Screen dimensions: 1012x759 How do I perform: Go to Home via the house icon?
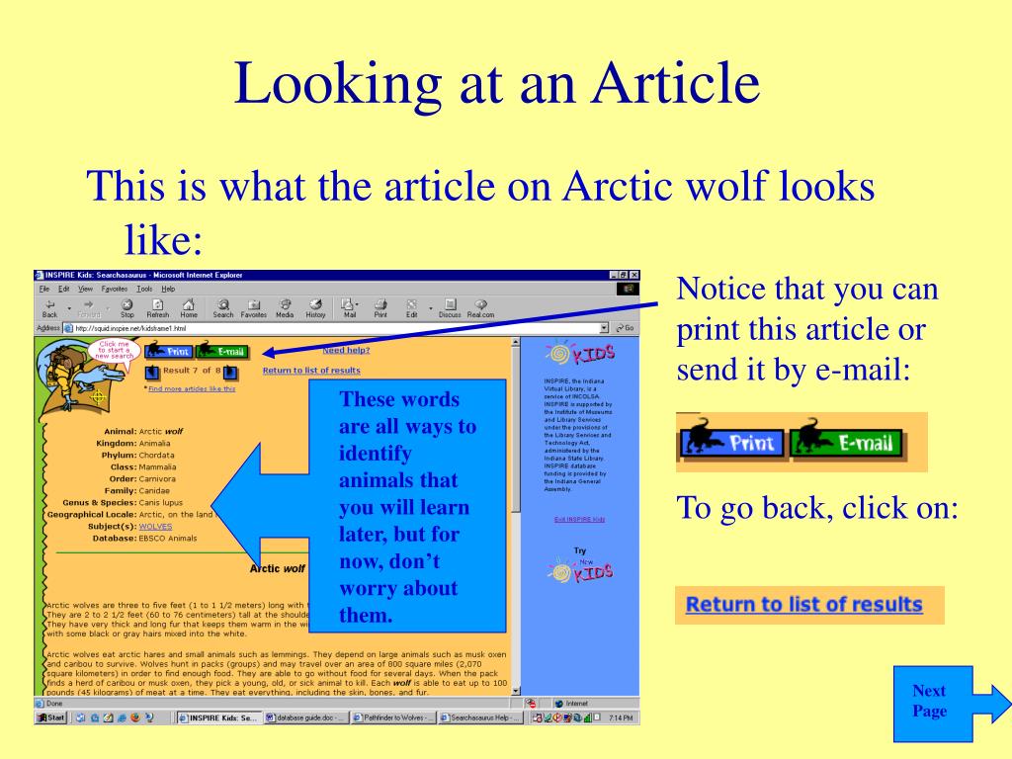189,308
